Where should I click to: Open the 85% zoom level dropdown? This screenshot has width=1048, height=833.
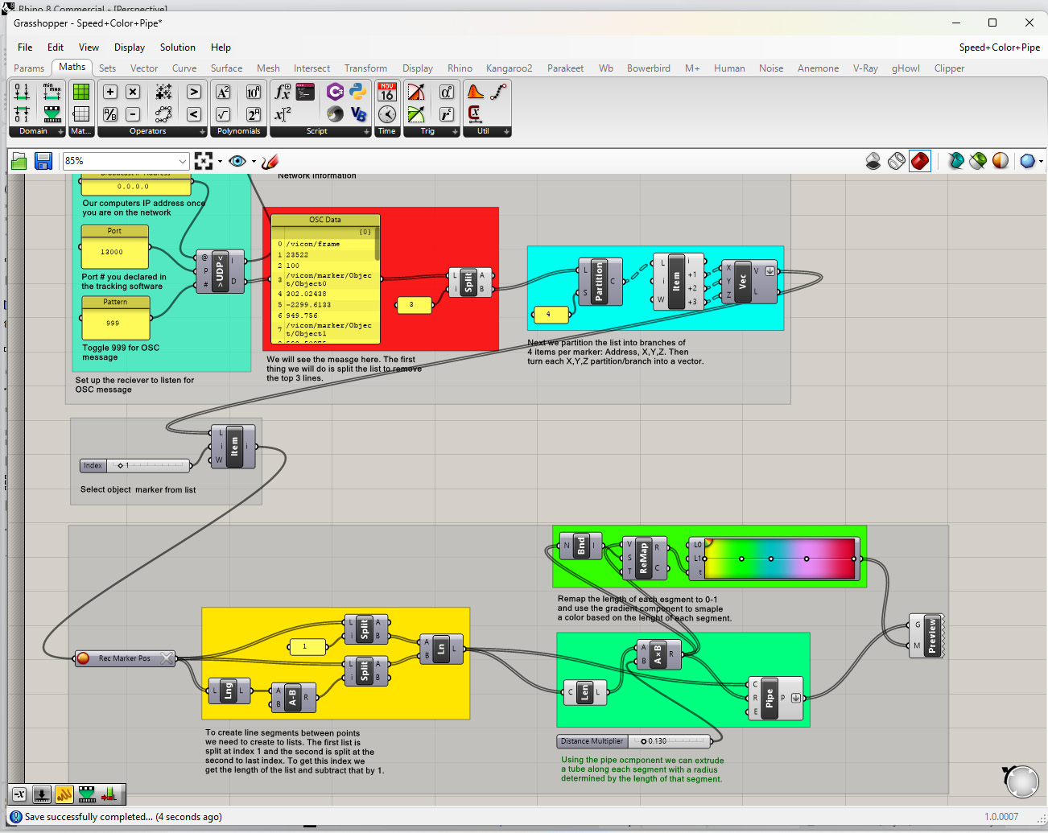click(x=183, y=162)
